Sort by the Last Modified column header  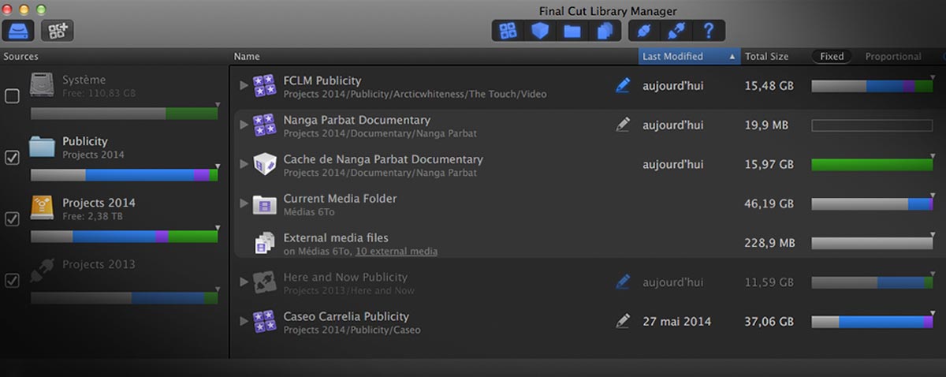point(690,57)
